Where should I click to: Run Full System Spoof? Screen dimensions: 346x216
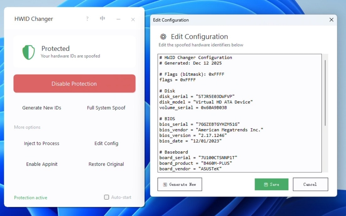coord(106,108)
